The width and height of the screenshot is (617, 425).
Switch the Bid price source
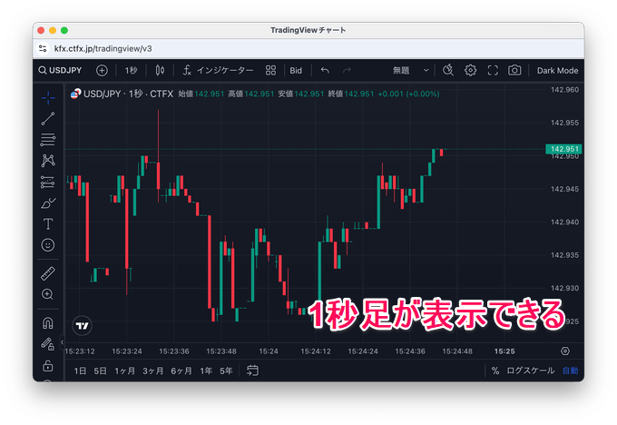296,71
